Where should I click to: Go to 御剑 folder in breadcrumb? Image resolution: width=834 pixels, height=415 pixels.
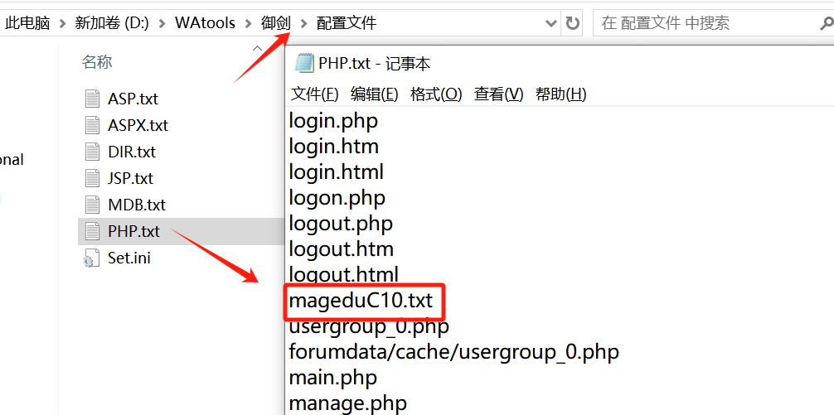(x=276, y=23)
